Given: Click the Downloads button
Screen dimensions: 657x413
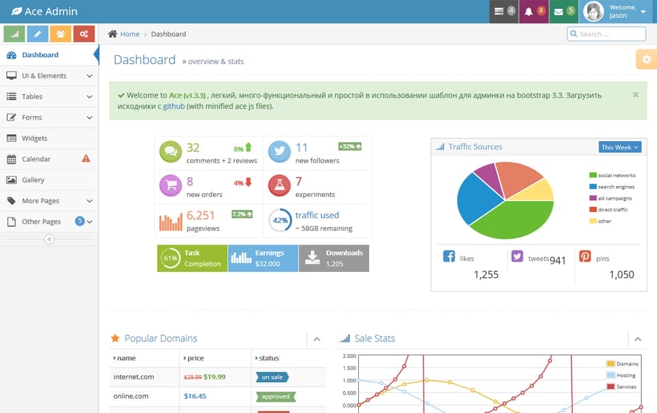Looking at the screenshot, I should point(334,259).
